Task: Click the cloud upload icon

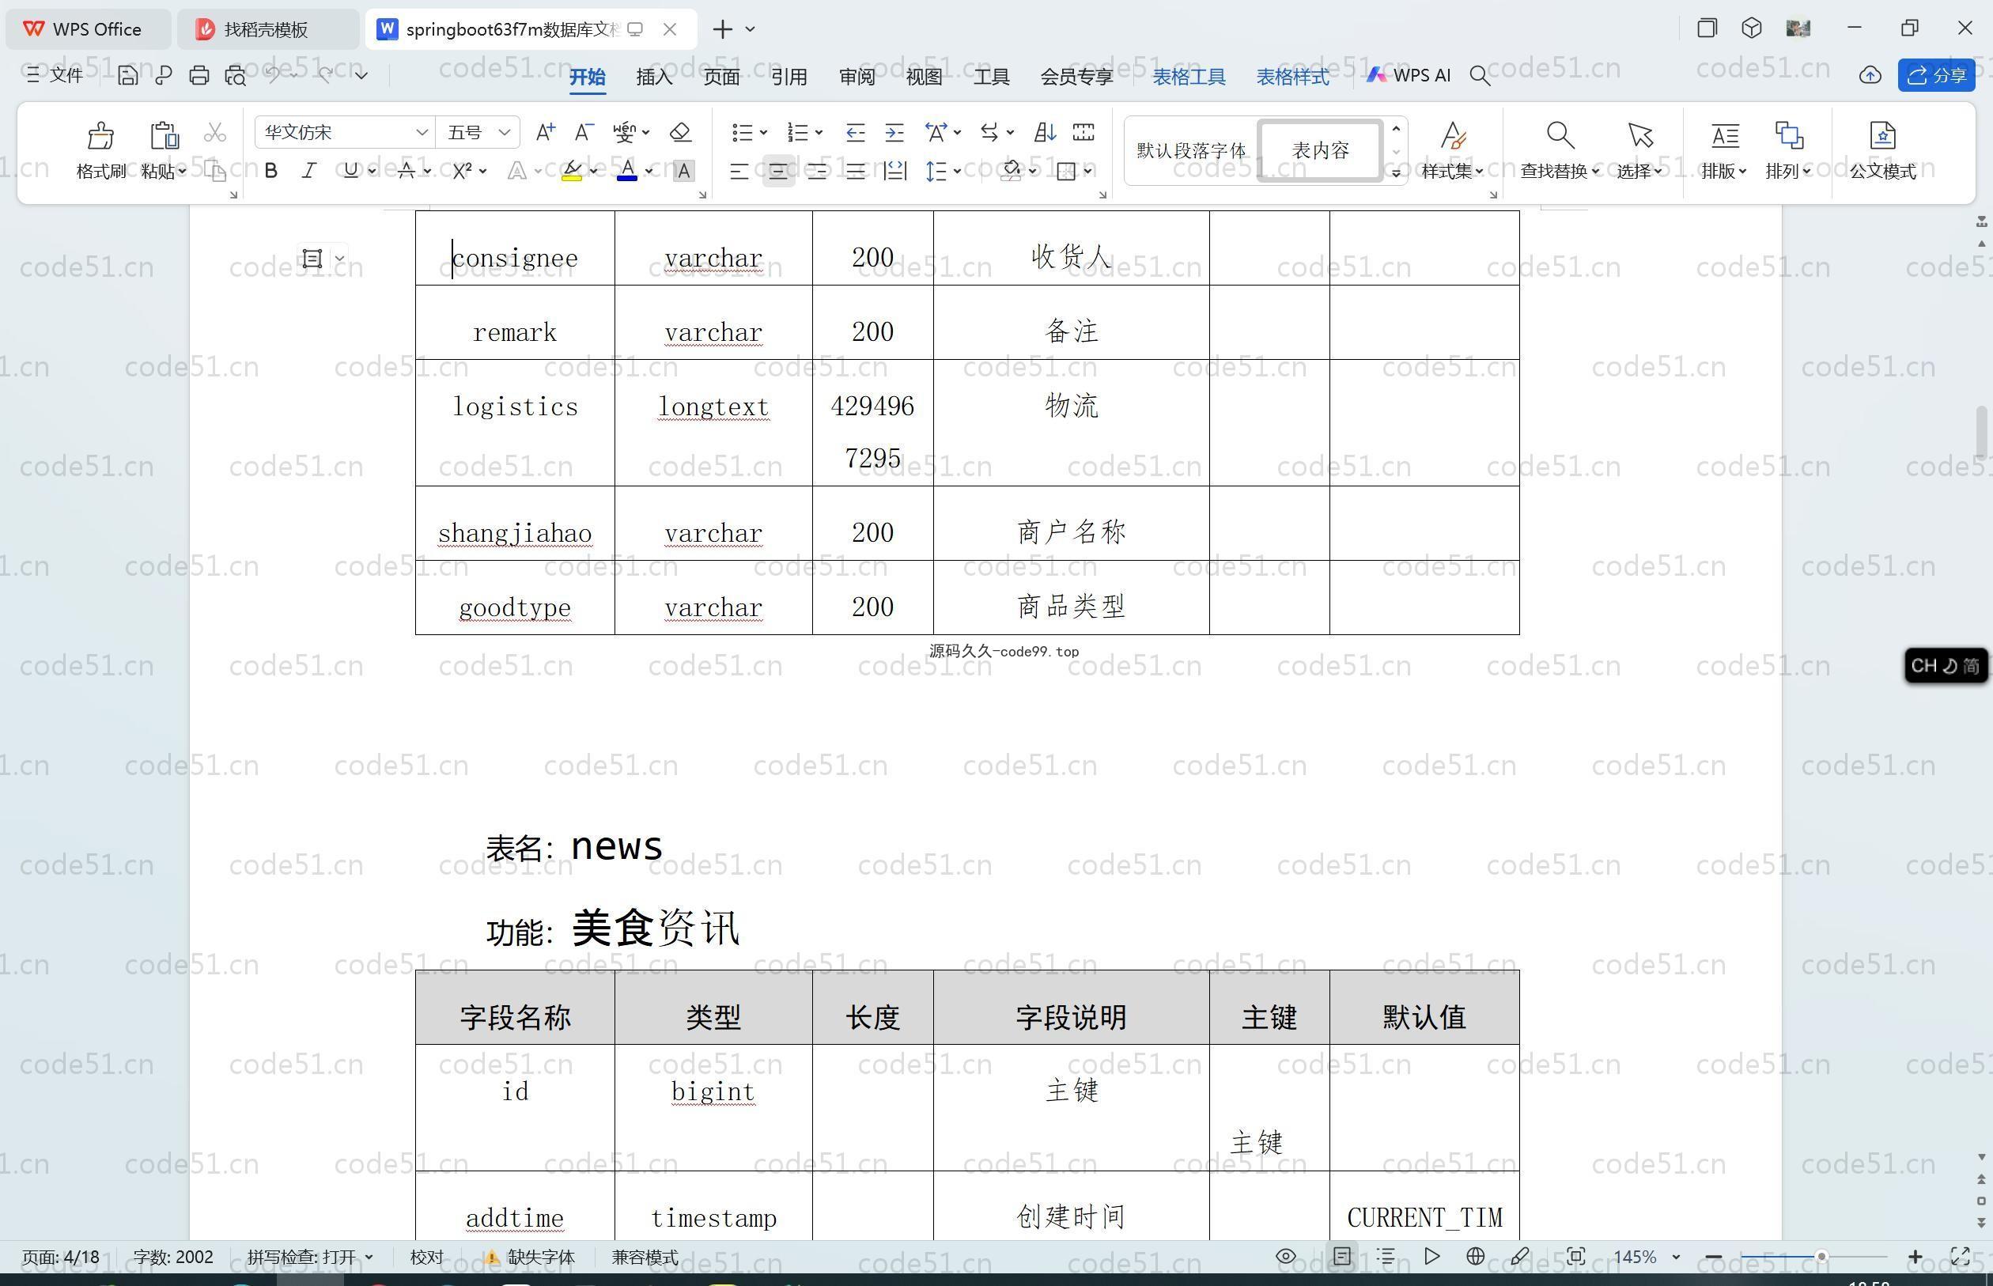Action: 1870,75
